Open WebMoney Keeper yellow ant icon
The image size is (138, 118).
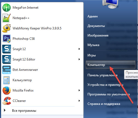point(7,28)
